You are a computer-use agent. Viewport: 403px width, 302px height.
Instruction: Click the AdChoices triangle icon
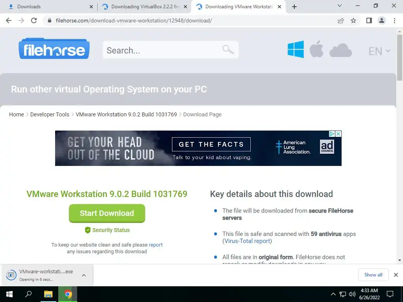point(332,134)
